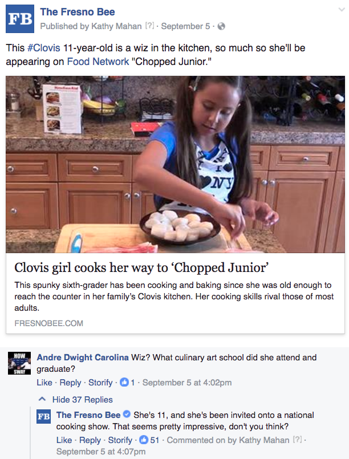Like Andre Dwight Carolina's comment
This screenshot has height=459, width=349.
click(x=44, y=383)
